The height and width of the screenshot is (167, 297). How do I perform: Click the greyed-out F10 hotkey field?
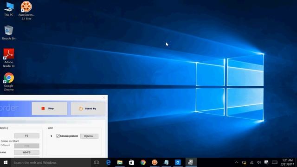27,146
